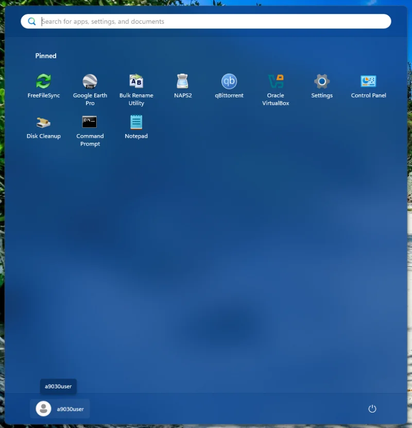Start the NAPS2 scanner app
The width and height of the screenshot is (412, 428).
click(x=183, y=86)
